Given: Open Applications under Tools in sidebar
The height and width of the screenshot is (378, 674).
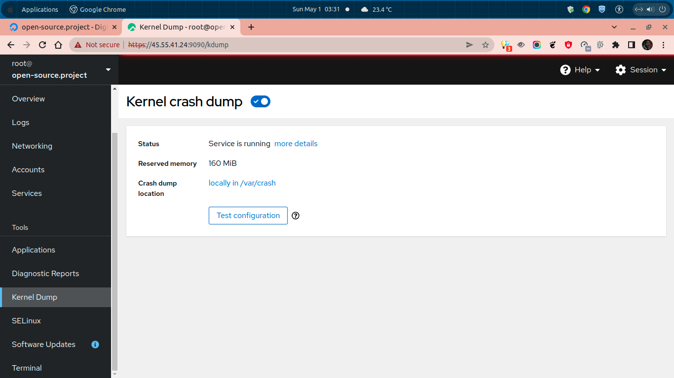Looking at the screenshot, I should pos(56,250).
